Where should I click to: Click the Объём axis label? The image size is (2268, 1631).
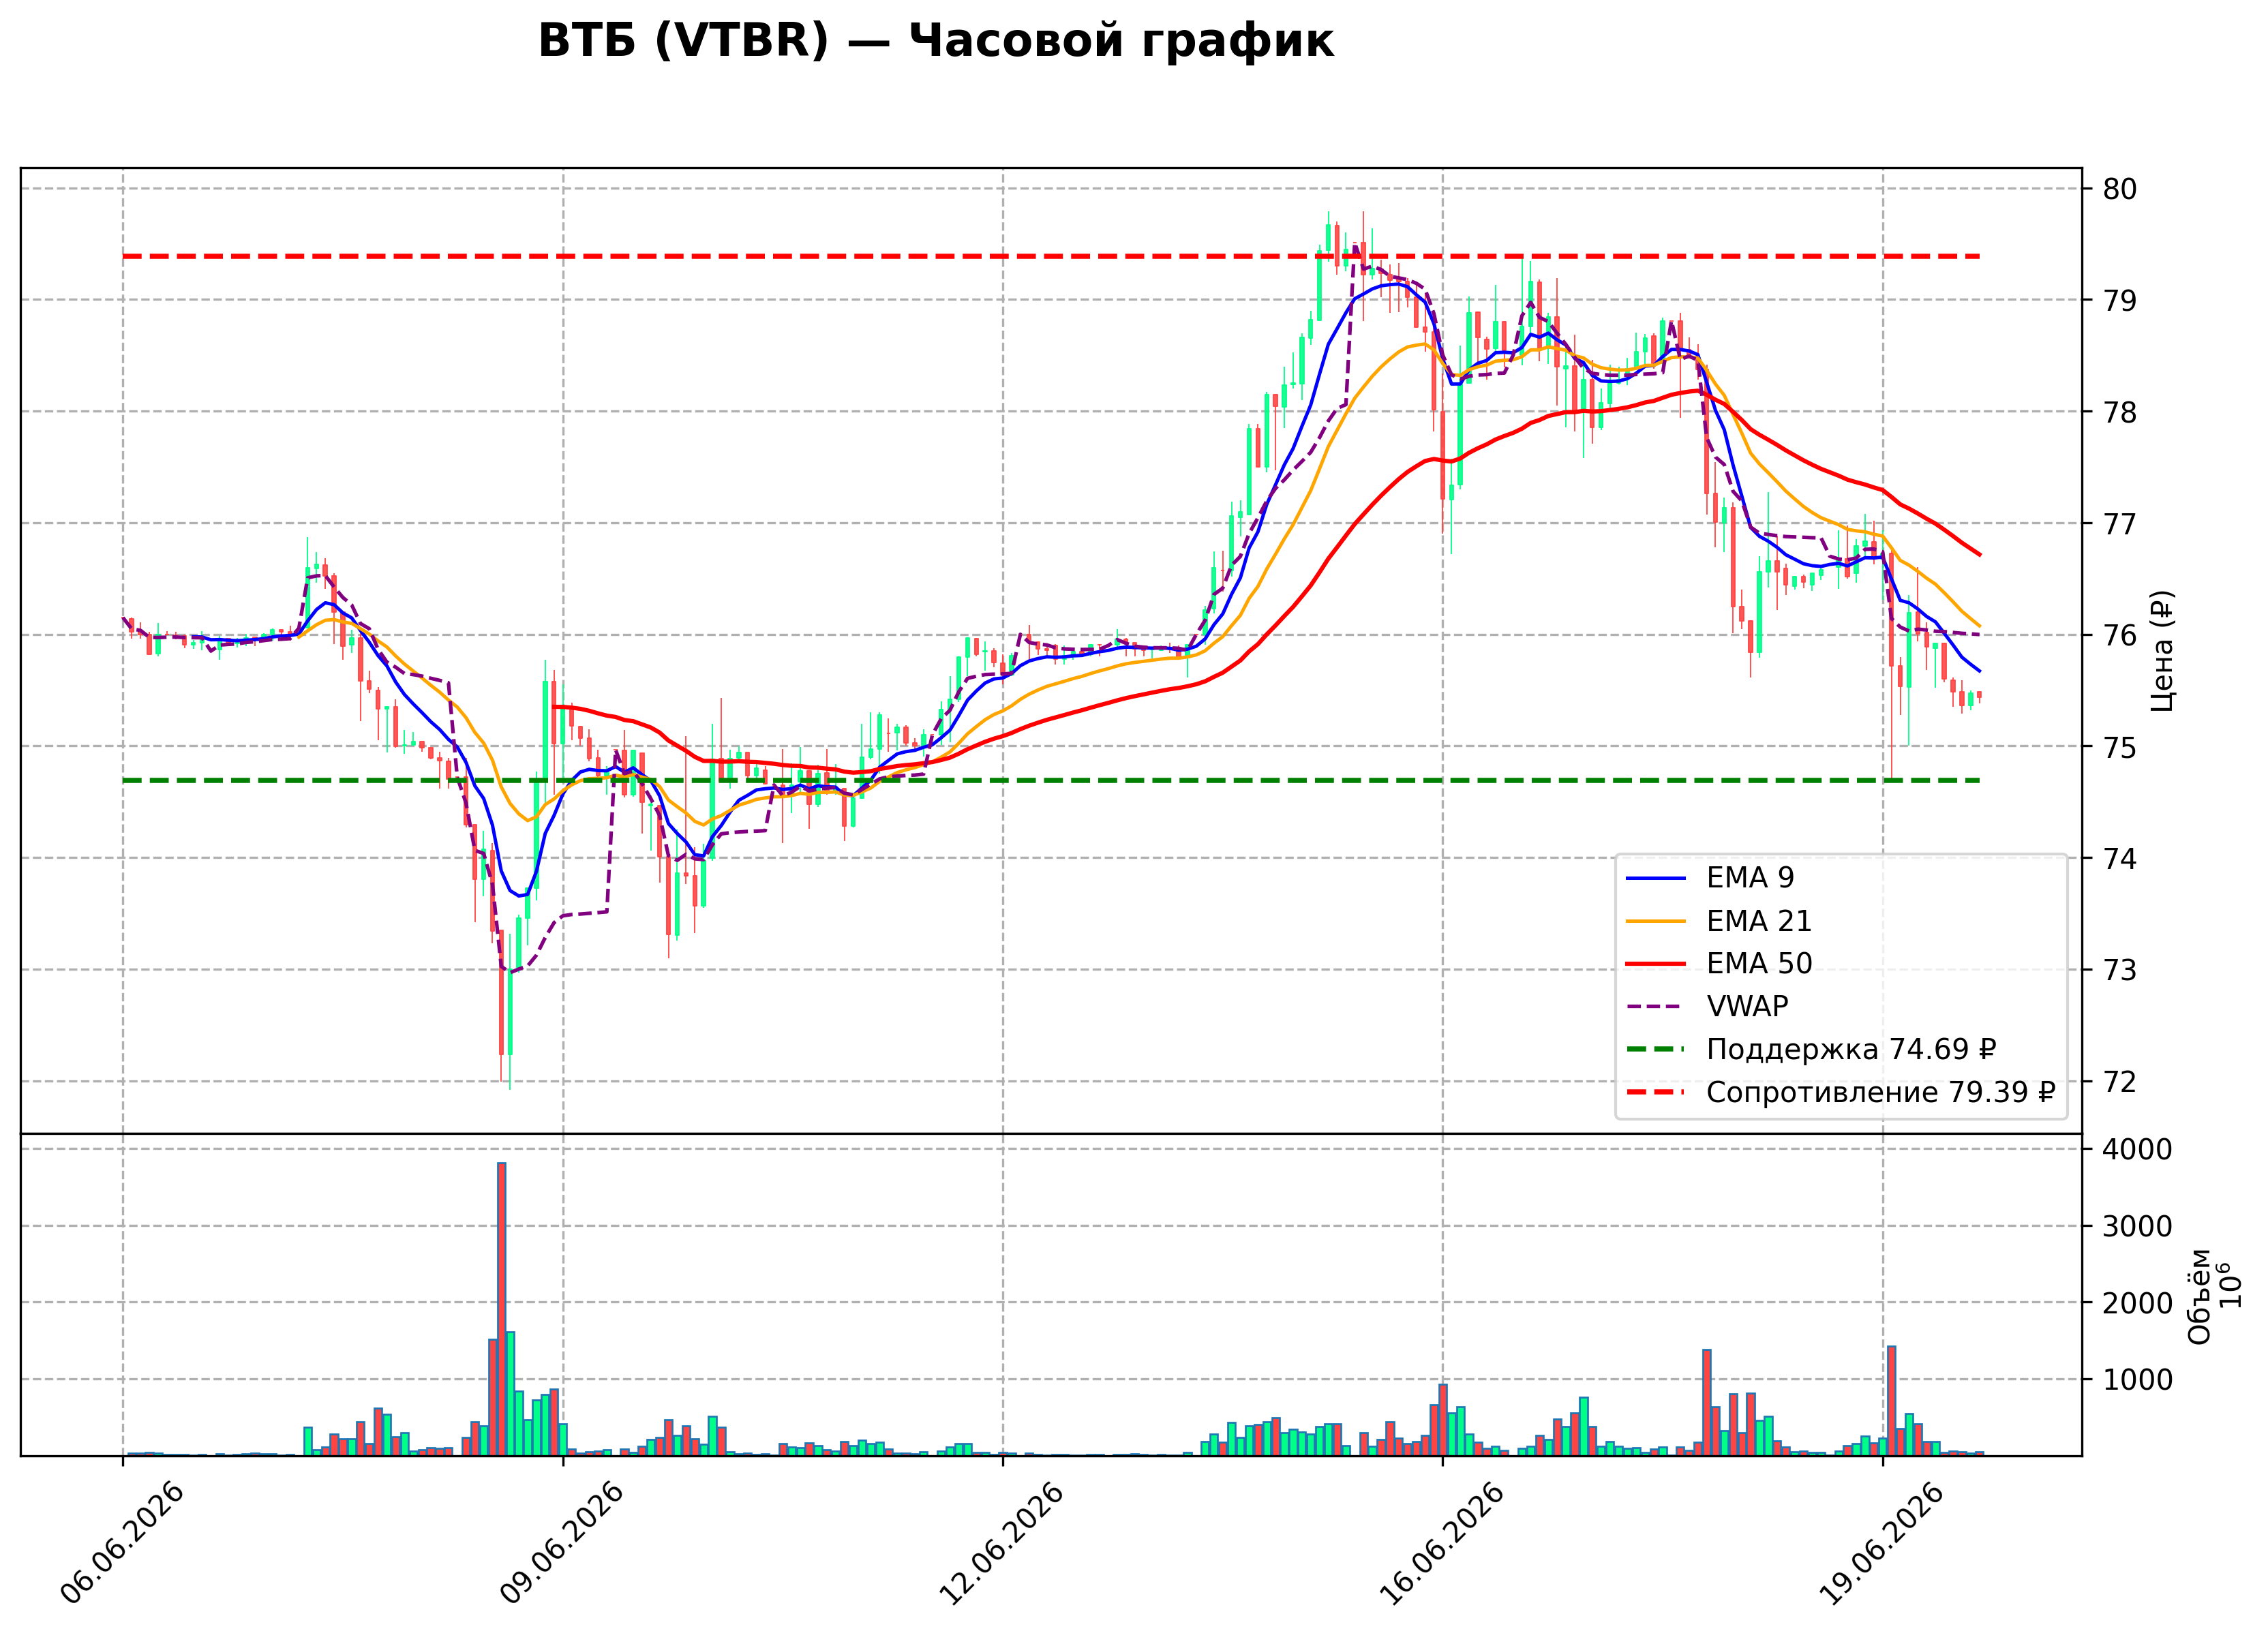point(2200,1297)
